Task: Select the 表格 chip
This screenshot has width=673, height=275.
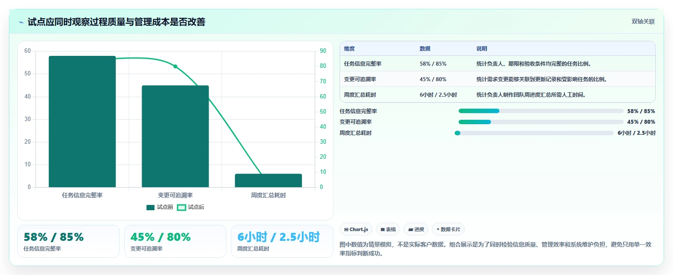Action: click(x=388, y=229)
